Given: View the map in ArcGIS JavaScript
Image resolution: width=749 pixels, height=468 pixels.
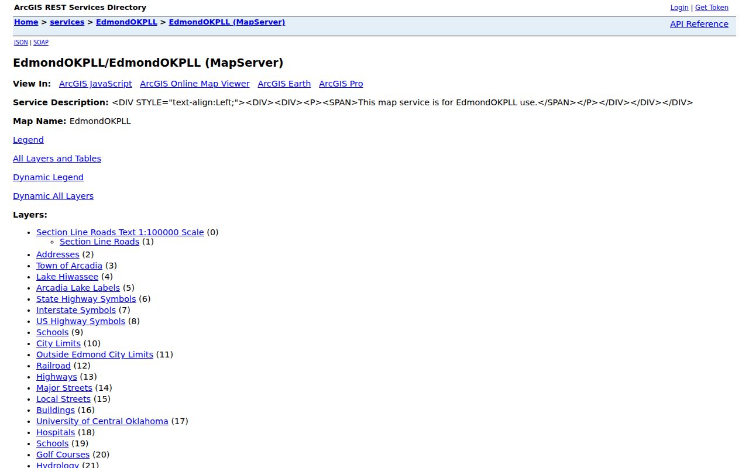Looking at the screenshot, I should click(x=95, y=84).
